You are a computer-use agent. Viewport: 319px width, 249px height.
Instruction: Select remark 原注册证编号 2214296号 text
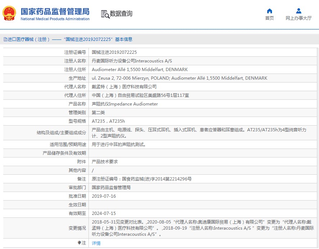pos(142,179)
